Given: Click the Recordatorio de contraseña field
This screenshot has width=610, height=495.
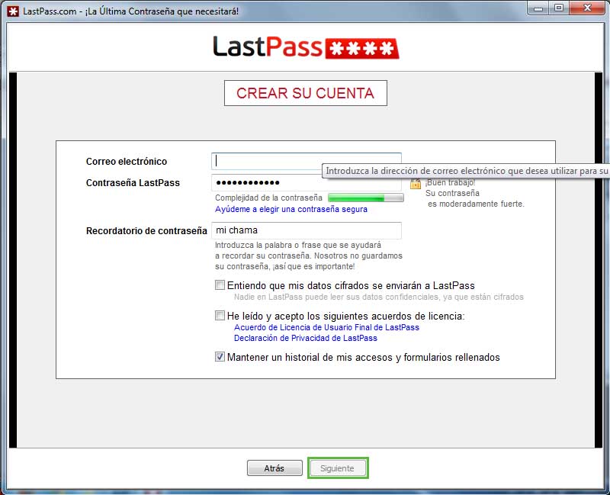Looking at the screenshot, I should [x=307, y=230].
